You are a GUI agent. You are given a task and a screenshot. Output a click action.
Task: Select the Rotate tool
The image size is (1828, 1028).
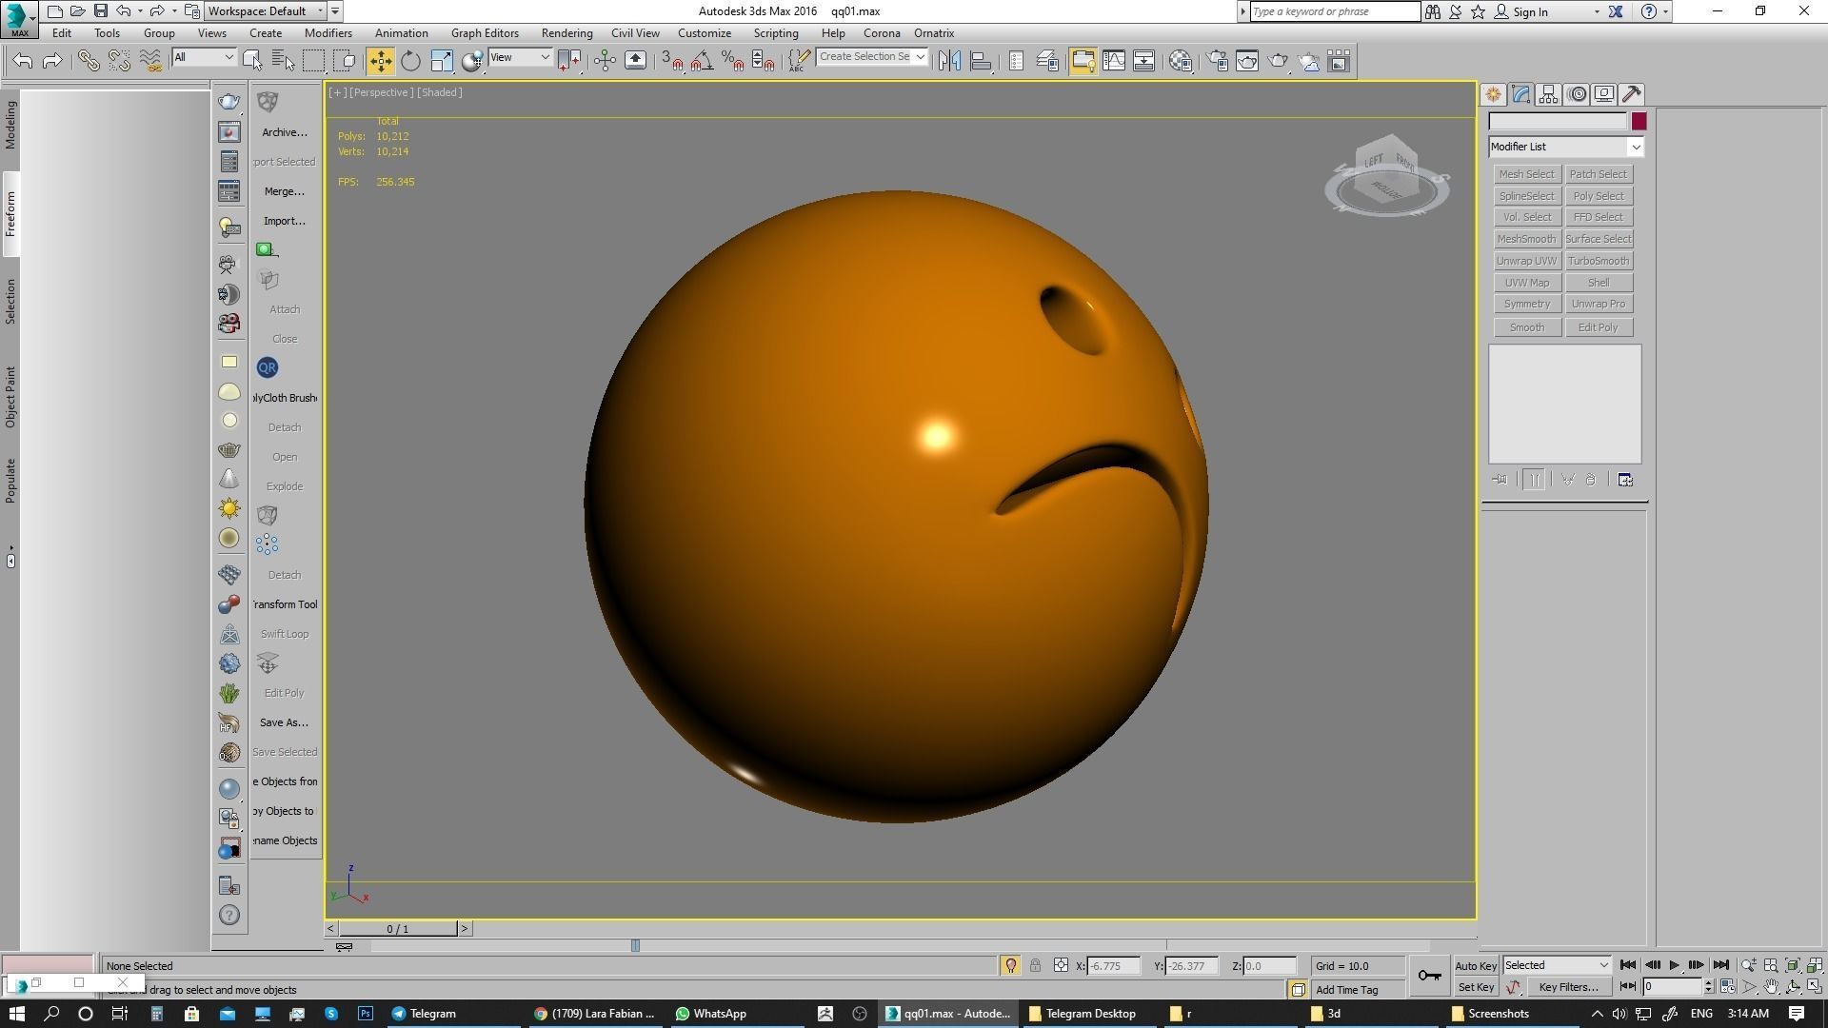[x=410, y=61]
